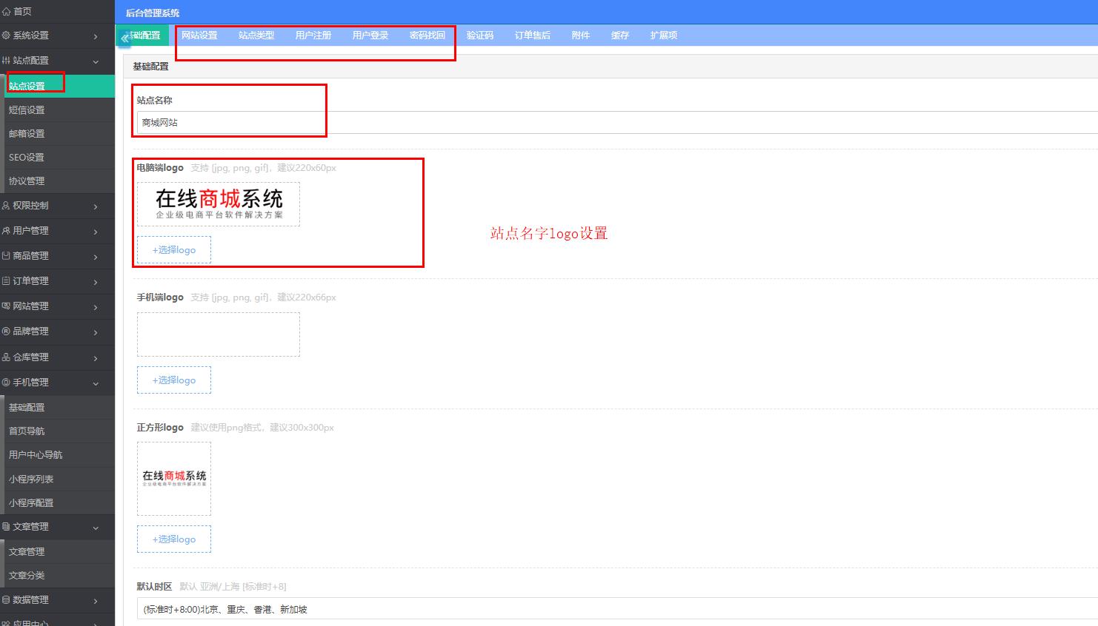Image resolution: width=1098 pixels, height=626 pixels.
Task: Expand the 用户管理 menu arrow
Action: tap(96, 232)
